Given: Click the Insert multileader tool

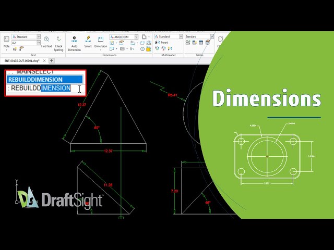Looking at the screenshot, I should tap(162, 43).
